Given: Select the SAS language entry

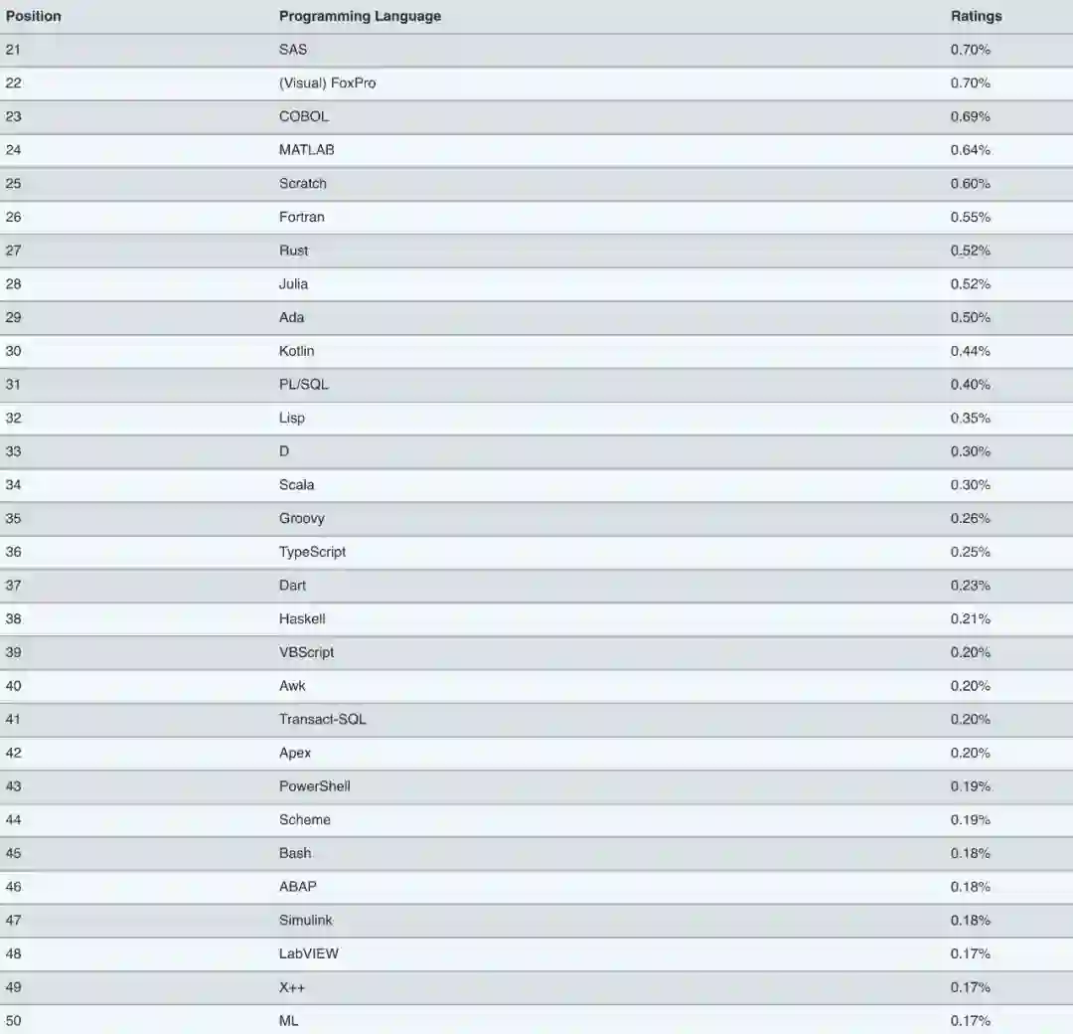Looking at the screenshot, I should click(x=293, y=50).
